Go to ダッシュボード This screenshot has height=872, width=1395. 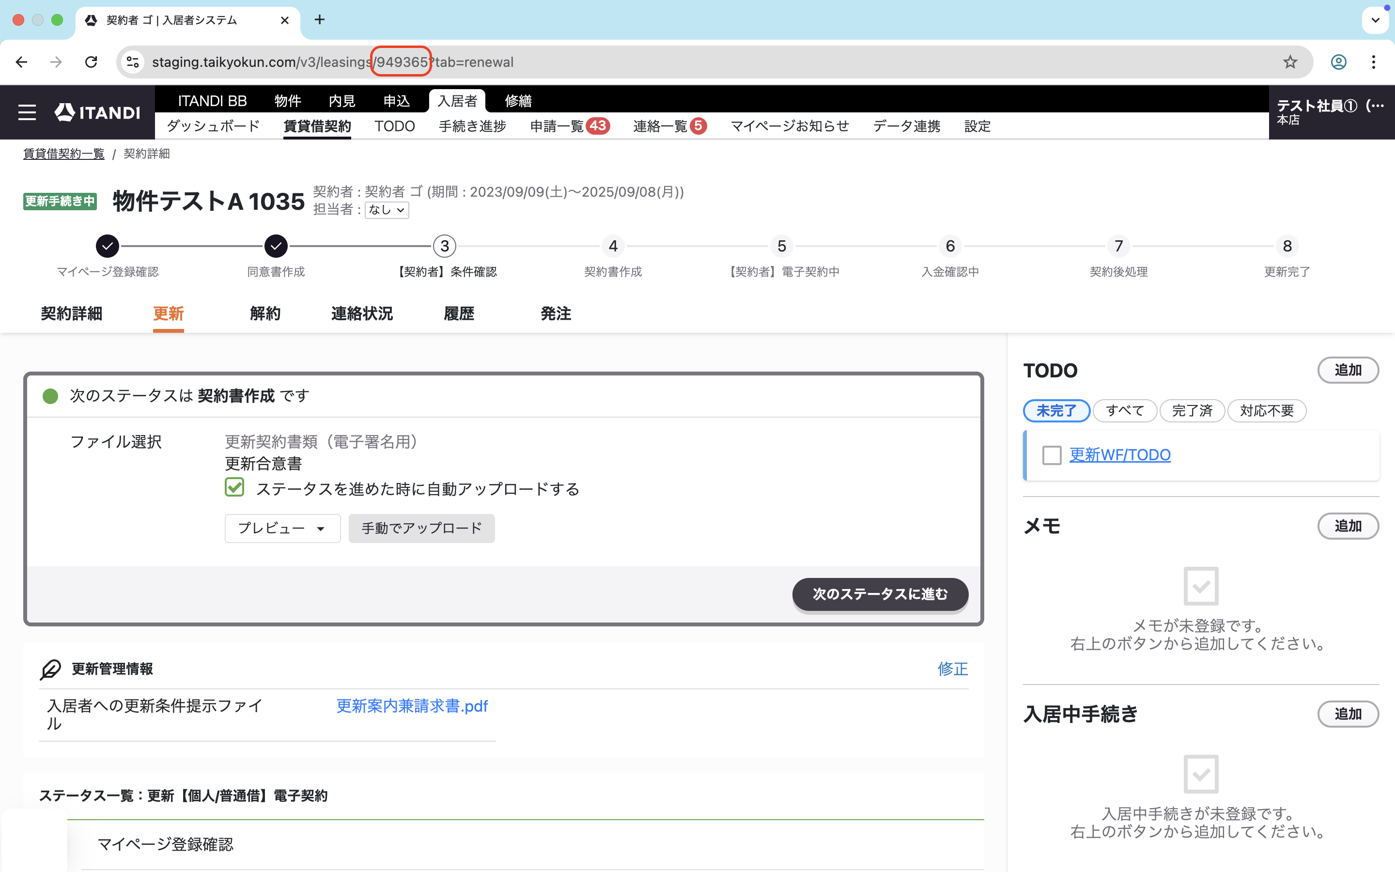213,126
